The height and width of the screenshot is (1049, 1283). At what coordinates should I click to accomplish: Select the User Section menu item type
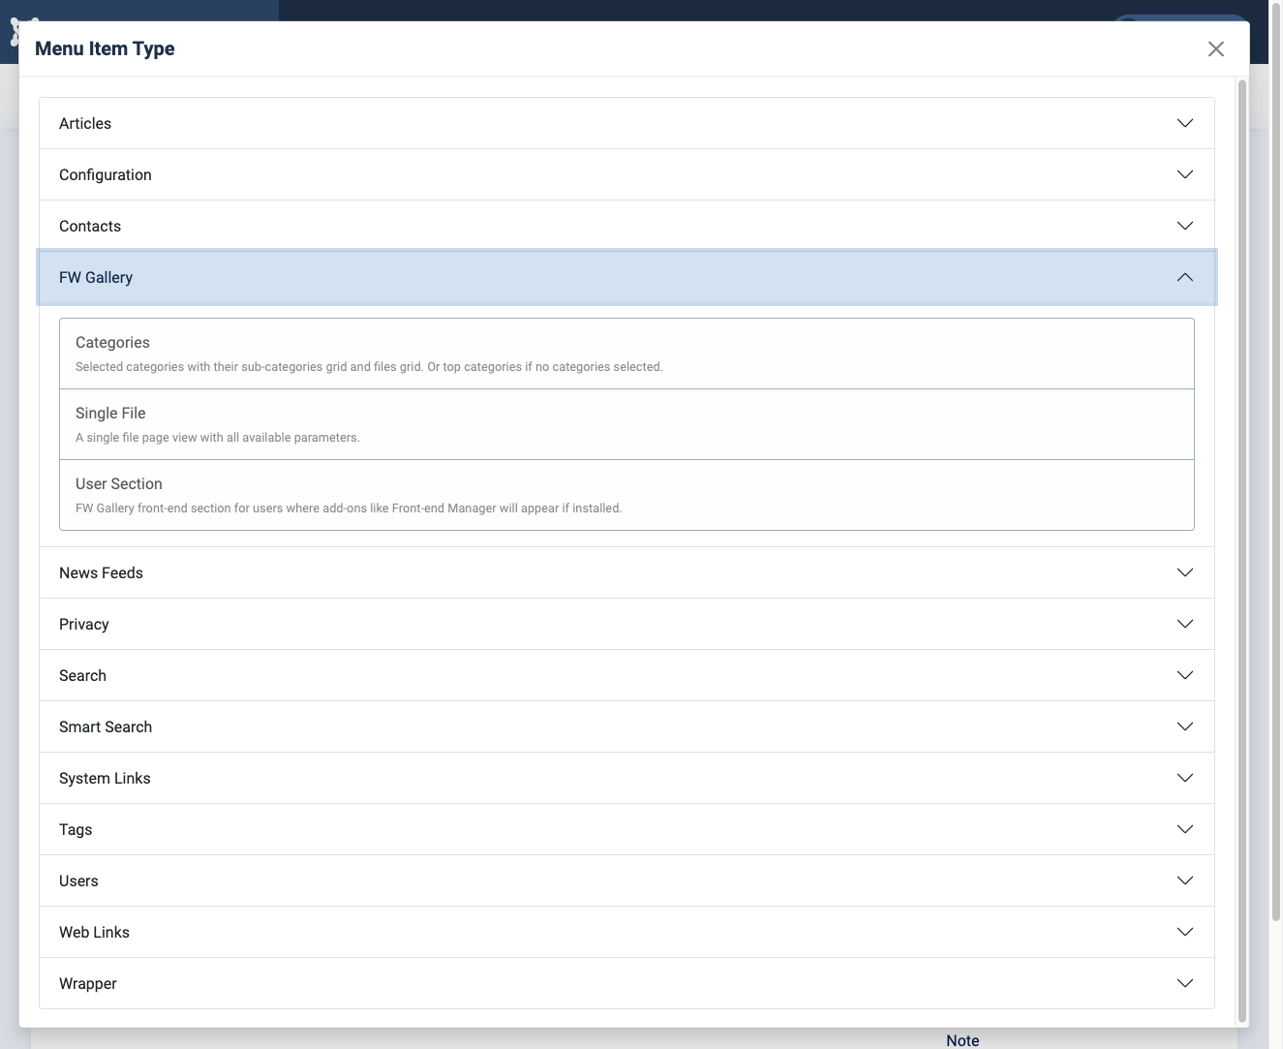click(626, 495)
